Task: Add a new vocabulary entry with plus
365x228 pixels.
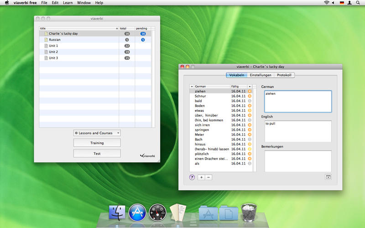Action: [201, 177]
